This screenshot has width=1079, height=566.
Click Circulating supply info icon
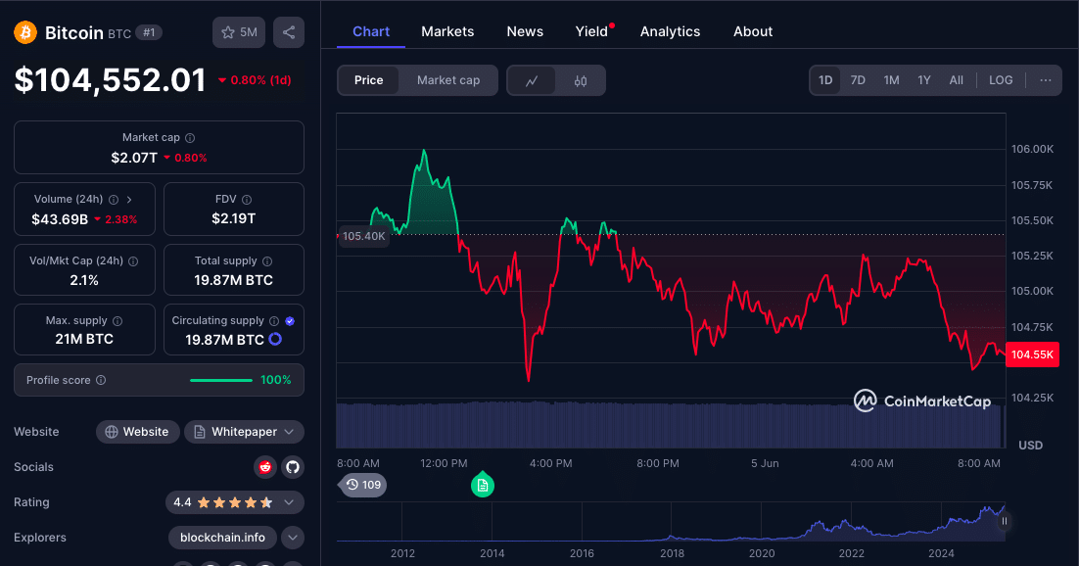(274, 321)
